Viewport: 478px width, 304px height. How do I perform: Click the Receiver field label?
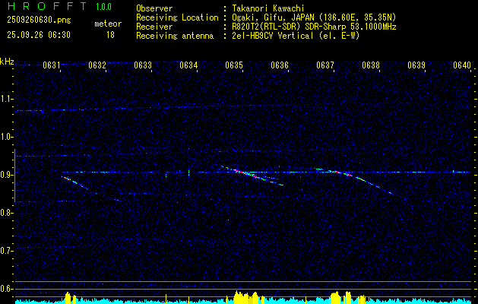click(154, 27)
